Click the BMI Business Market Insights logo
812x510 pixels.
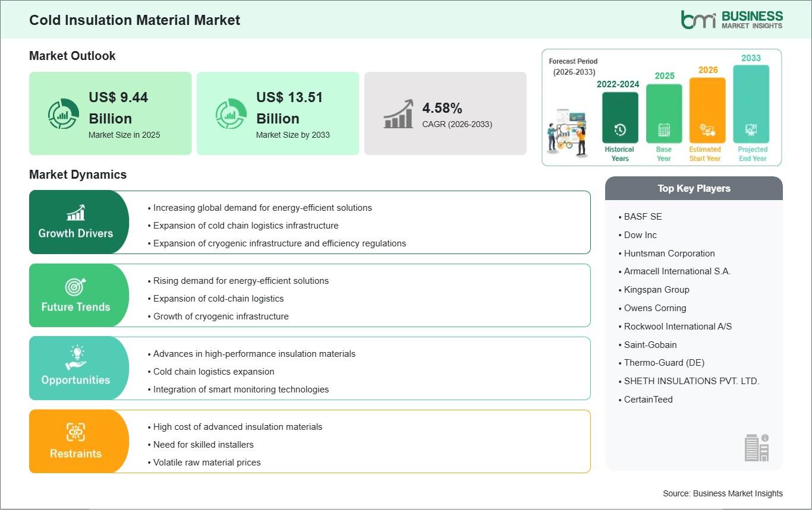pos(731,19)
